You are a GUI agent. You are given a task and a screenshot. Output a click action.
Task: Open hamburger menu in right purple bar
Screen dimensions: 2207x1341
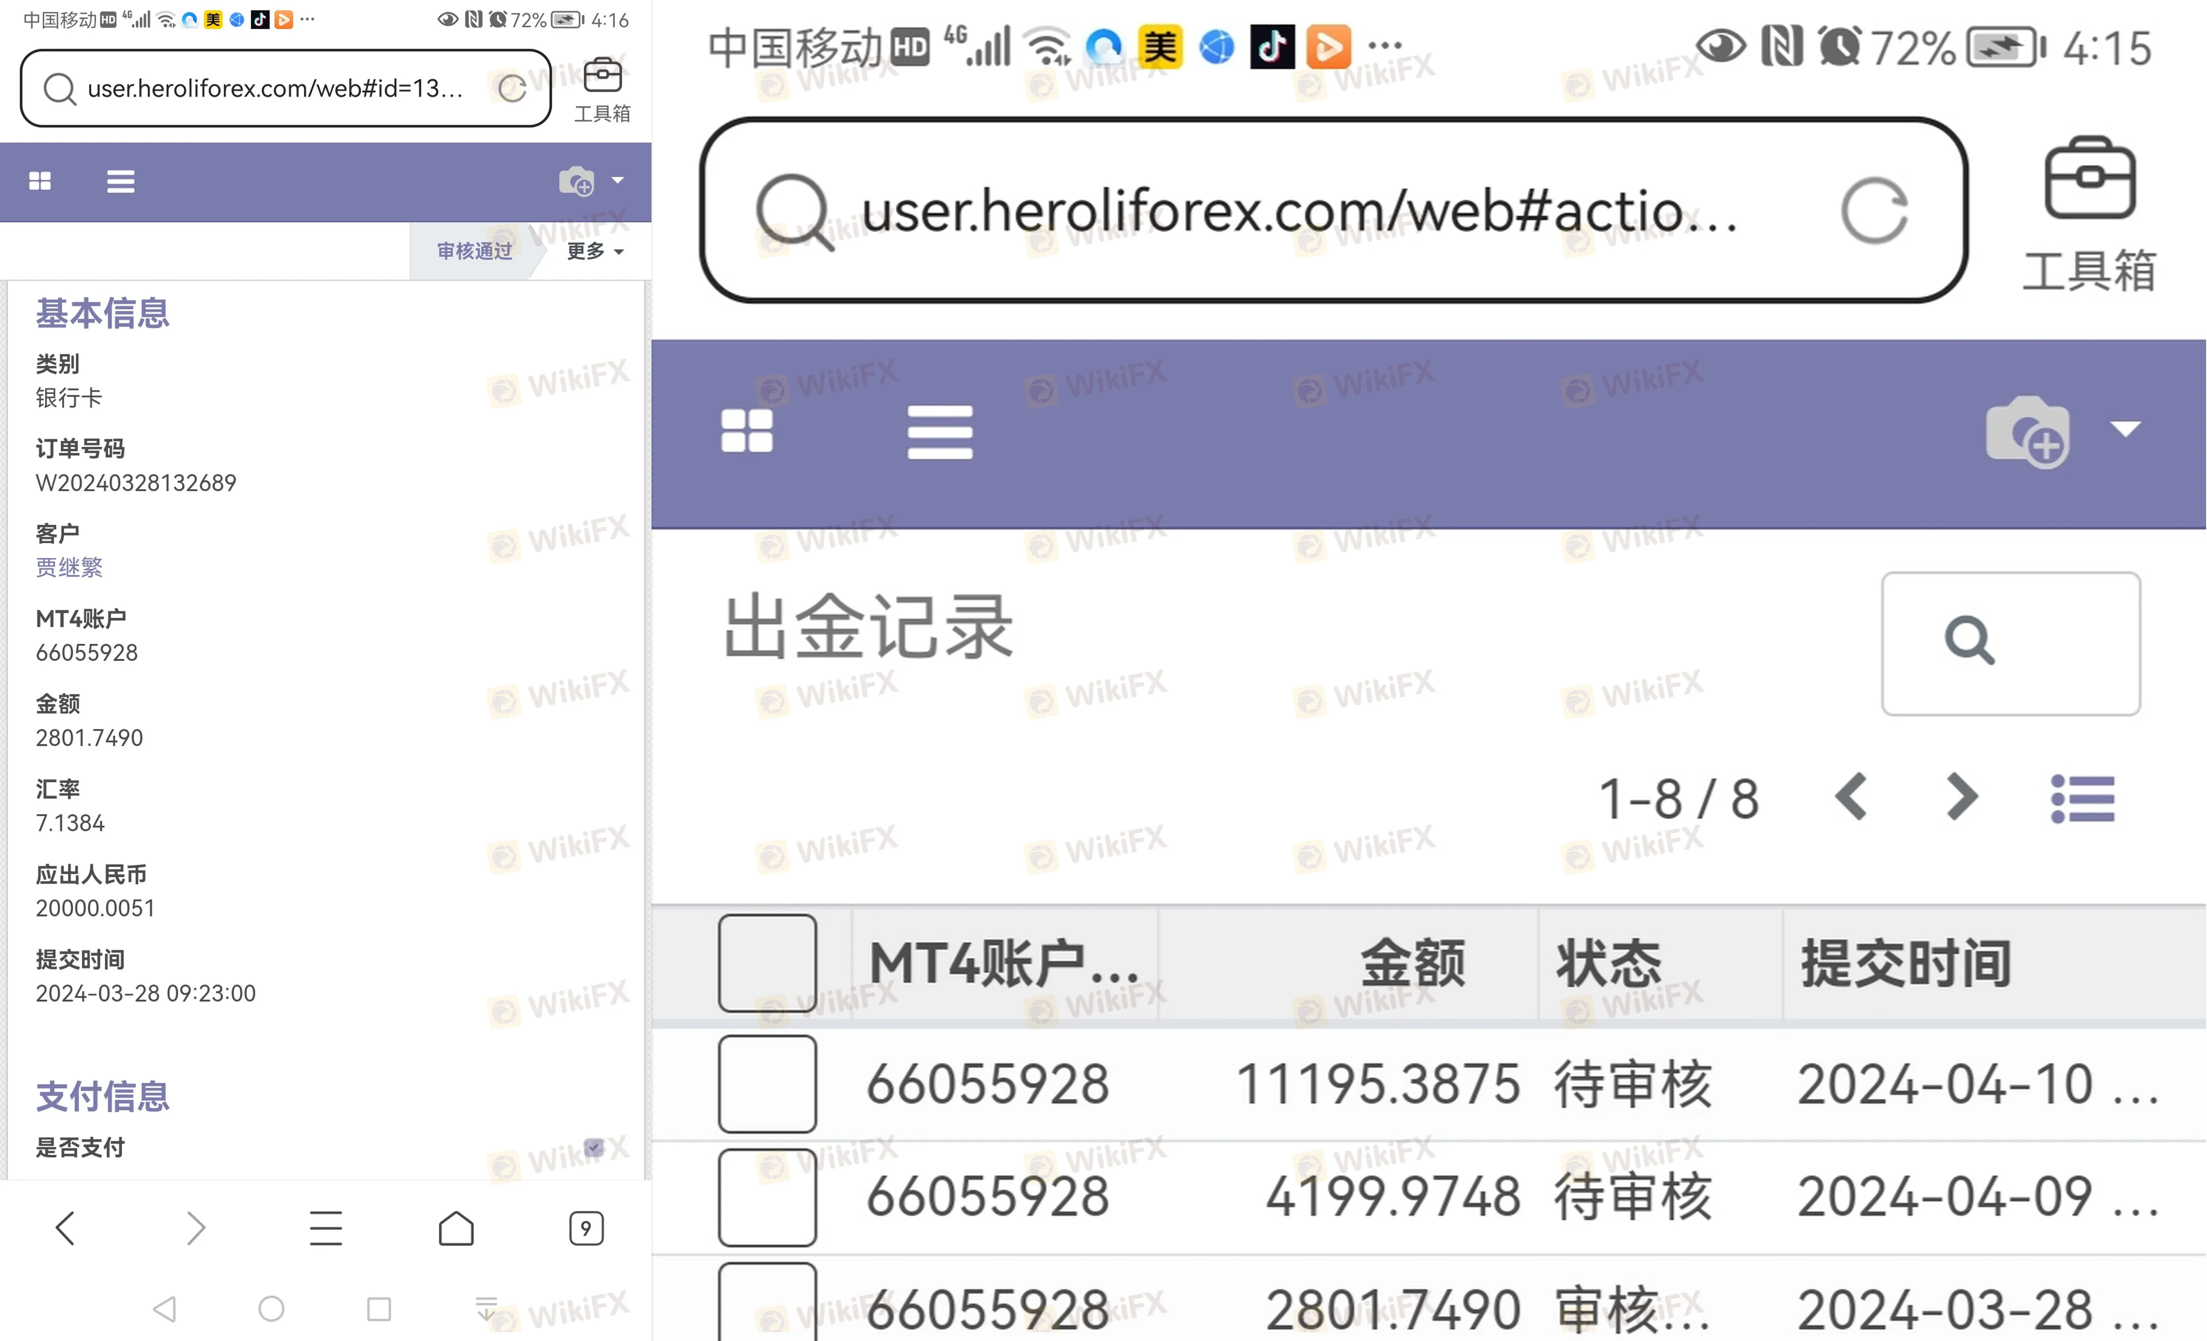click(x=940, y=432)
